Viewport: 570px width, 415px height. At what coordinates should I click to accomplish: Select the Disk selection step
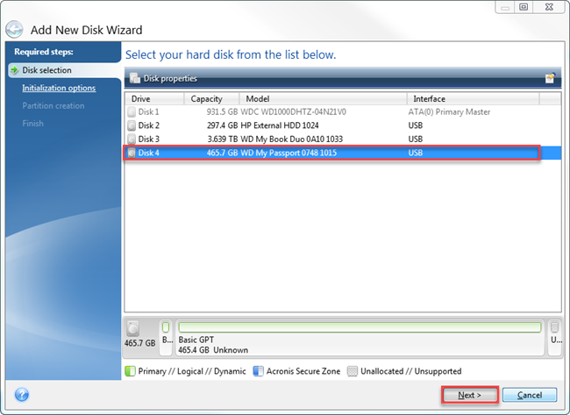click(46, 70)
